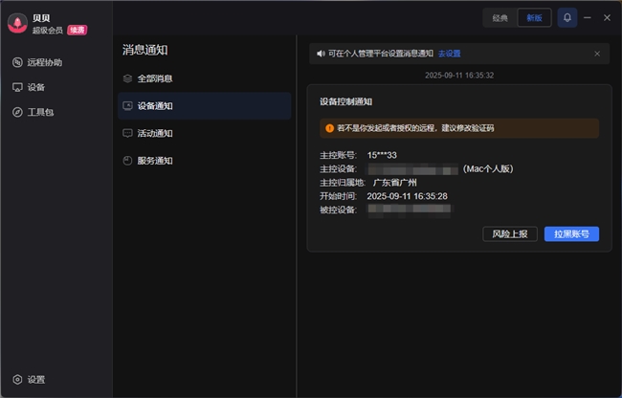622x398 pixels.
Task: Click the notification bell icon
Action: (x=567, y=17)
